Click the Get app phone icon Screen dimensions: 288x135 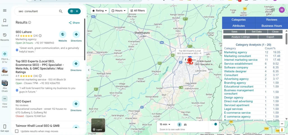coord(5,126)
